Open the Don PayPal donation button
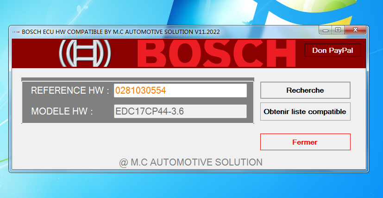Screen dimensions: 383x198 click(x=333, y=51)
